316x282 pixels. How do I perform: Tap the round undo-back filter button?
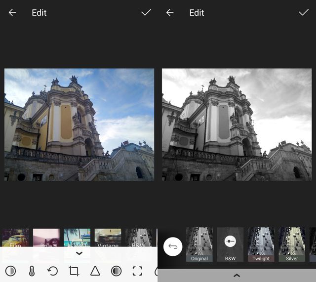click(x=173, y=246)
